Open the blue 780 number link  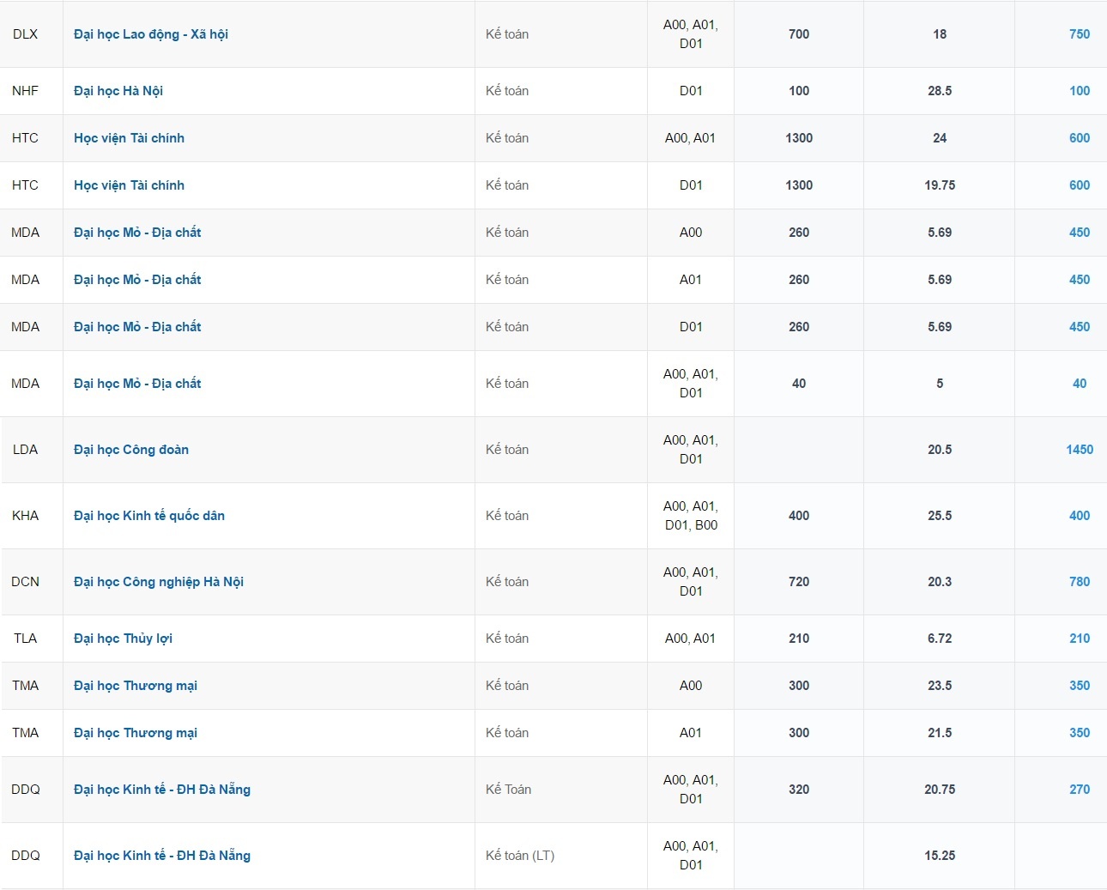coord(1079,582)
